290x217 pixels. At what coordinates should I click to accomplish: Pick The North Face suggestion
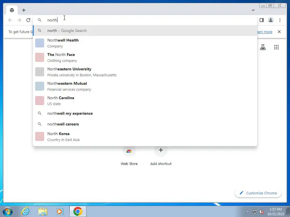click(x=145, y=57)
